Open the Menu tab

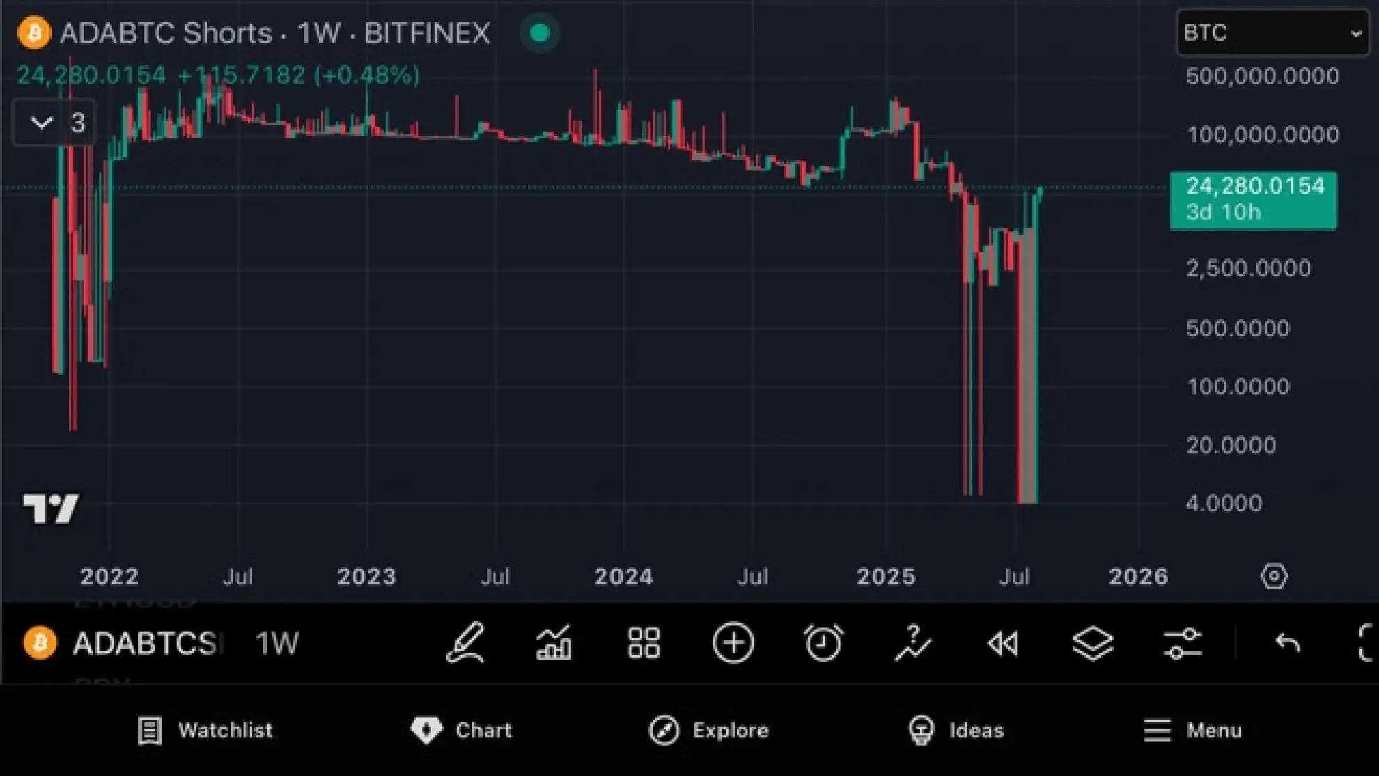1193,730
